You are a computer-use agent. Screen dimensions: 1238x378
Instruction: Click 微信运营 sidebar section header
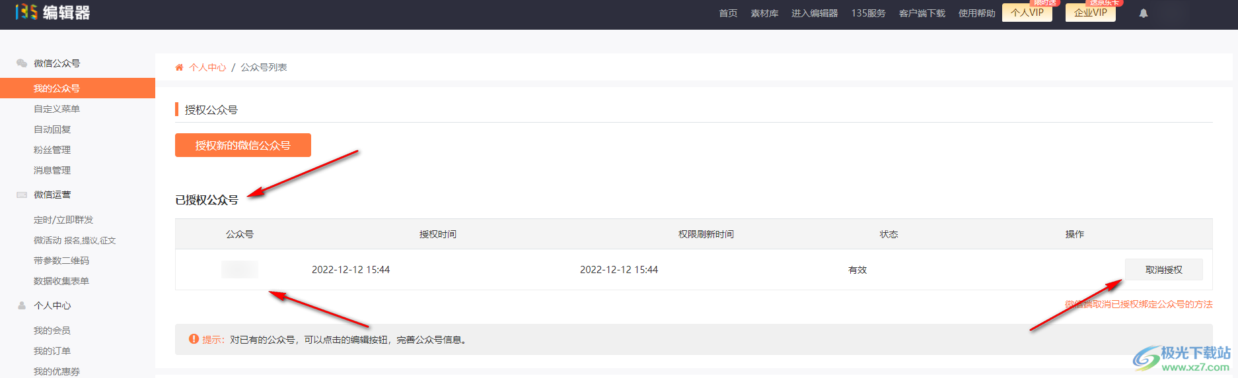(x=52, y=195)
